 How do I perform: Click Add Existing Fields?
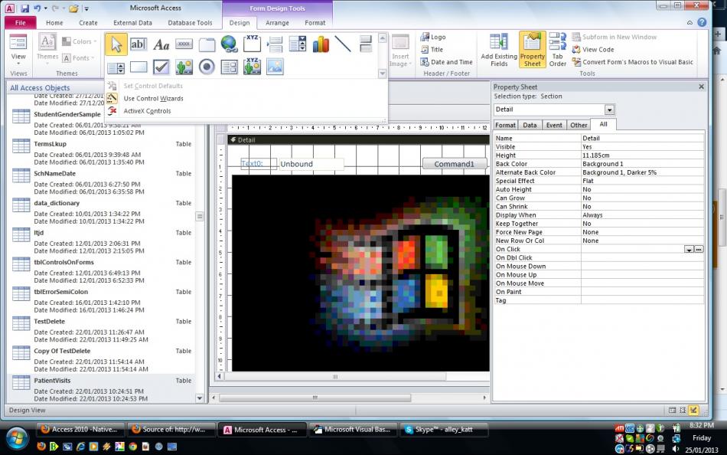pyautogui.click(x=499, y=50)
